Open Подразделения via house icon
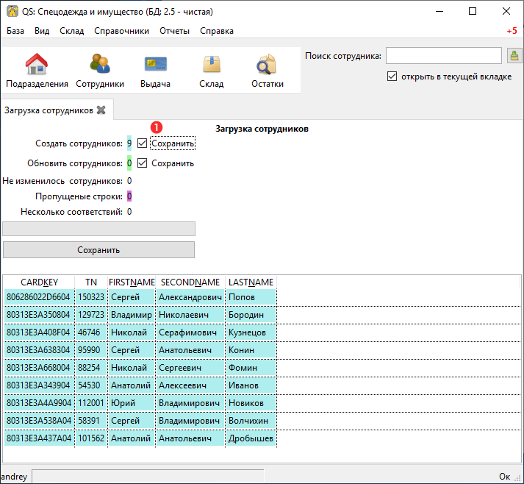Screen dimensions: 524x484 click(37, 63)
